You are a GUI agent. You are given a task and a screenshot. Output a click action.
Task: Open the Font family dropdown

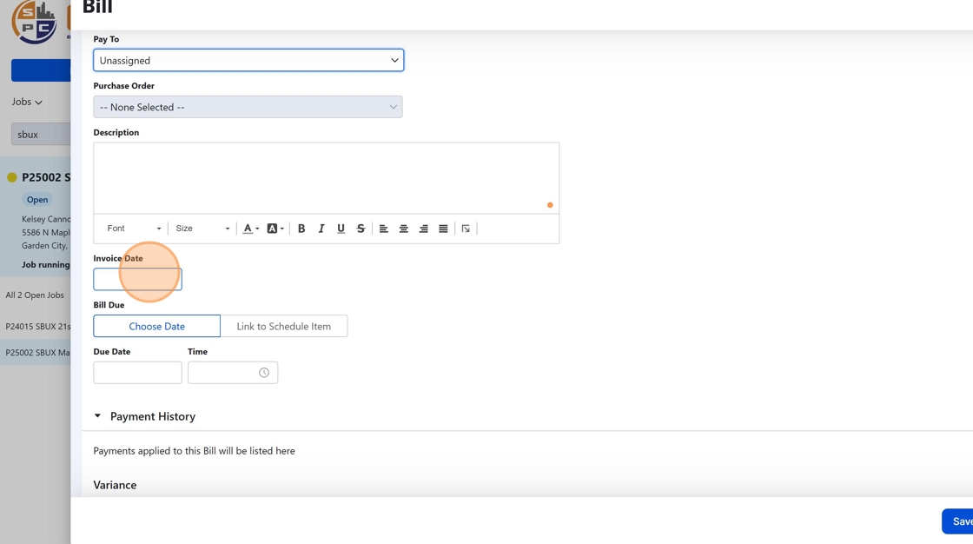coord(134,229)
